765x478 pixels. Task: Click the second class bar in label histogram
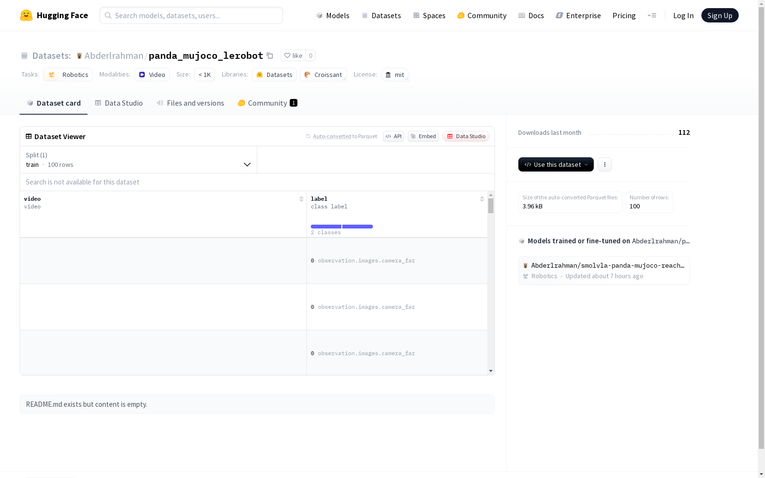pos(358,227)
